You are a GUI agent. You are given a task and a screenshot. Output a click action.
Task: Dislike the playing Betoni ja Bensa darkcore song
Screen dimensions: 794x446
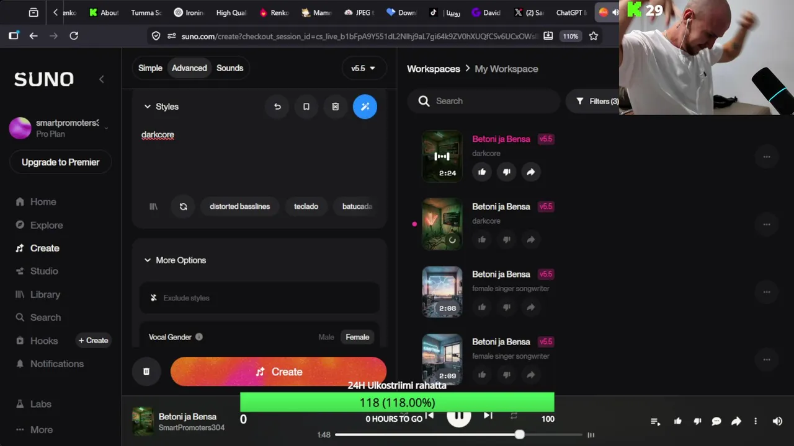pyautogui.click(x=506, y=172)
